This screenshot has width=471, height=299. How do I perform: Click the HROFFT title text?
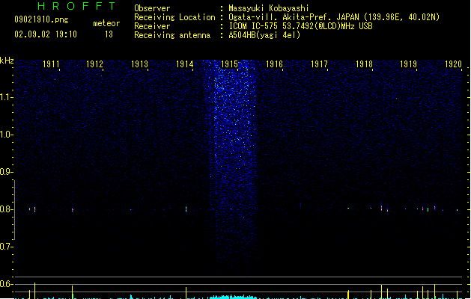click(76, 6)
